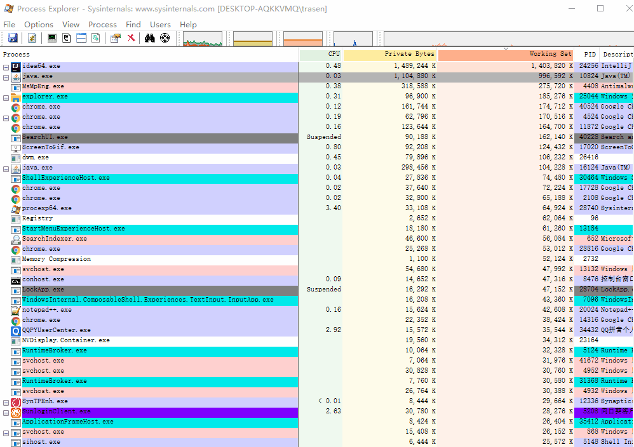Click the binoculars Find Handle icon

pos(150,38)
